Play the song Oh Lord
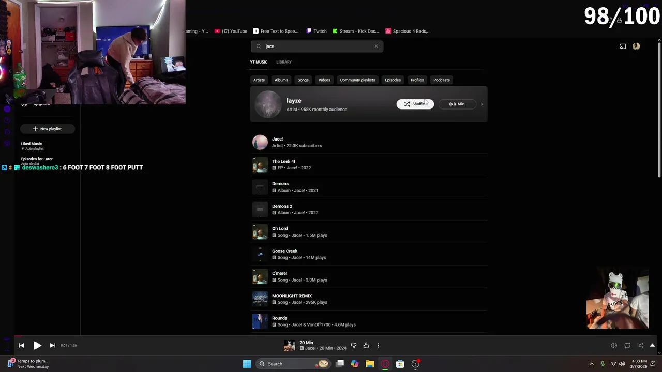This screenshot has width=662, height=372. [369, 231]
